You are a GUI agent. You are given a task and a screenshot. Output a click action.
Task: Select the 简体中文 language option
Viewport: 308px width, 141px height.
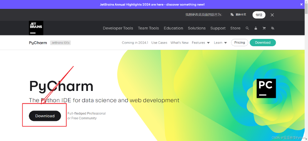click(x=238, y=15)
